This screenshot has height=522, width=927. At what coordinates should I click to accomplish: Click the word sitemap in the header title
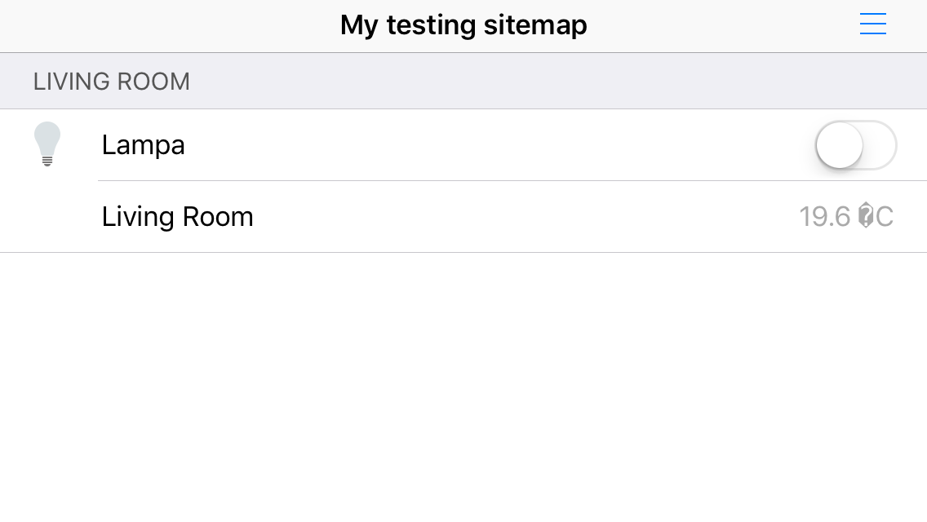pos(535,25)
